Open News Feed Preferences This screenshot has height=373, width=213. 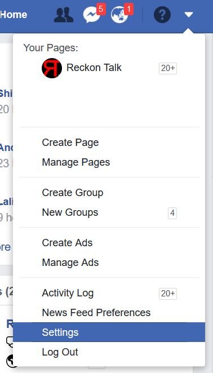pyautogui.click(x=96, y=313)
